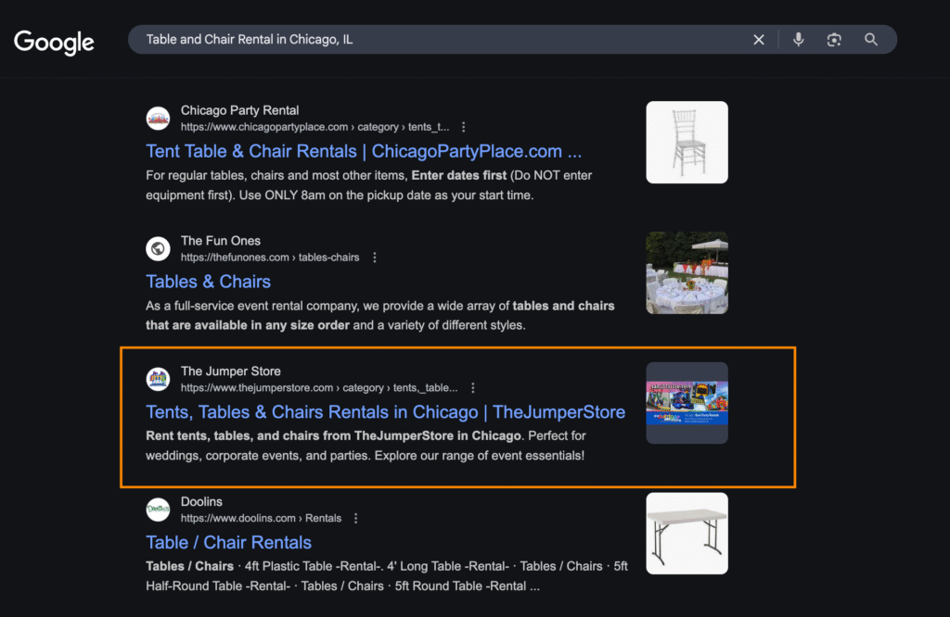Image resolution: width=950 pixels, height=617 pixels.
Task: Open Tents, Tables & Chairs Rentals in Chicago link
Action: 385,412
